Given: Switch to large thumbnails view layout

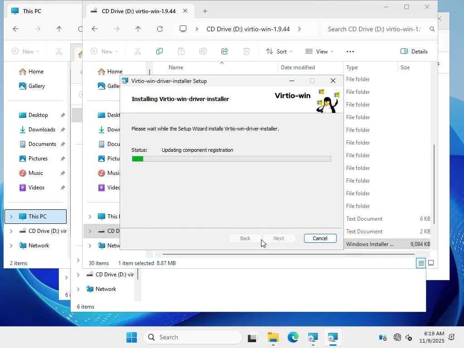Looking at the screenshot, I should tap(431, 263).
